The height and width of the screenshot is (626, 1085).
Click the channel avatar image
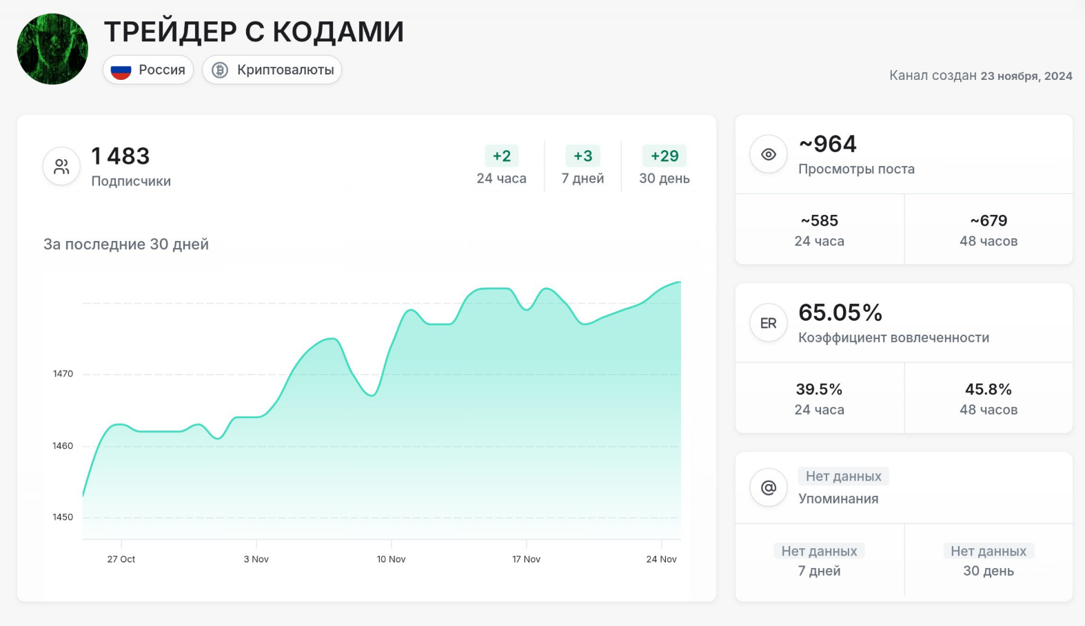[x=52, y=49]
